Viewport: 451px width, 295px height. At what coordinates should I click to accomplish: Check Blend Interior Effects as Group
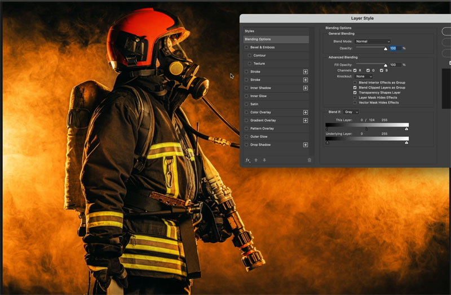point(355,82)
